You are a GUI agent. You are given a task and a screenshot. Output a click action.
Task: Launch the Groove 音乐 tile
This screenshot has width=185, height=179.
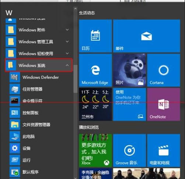click(130, 150)
